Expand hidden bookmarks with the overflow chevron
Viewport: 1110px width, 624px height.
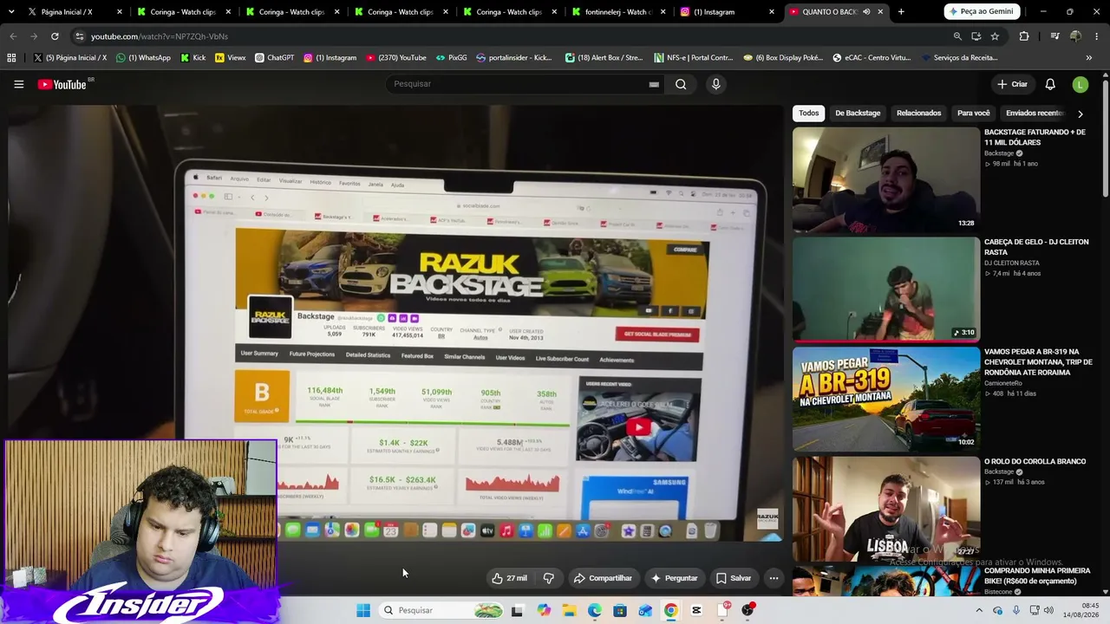pyautogui.click(x=1088, y=58)
